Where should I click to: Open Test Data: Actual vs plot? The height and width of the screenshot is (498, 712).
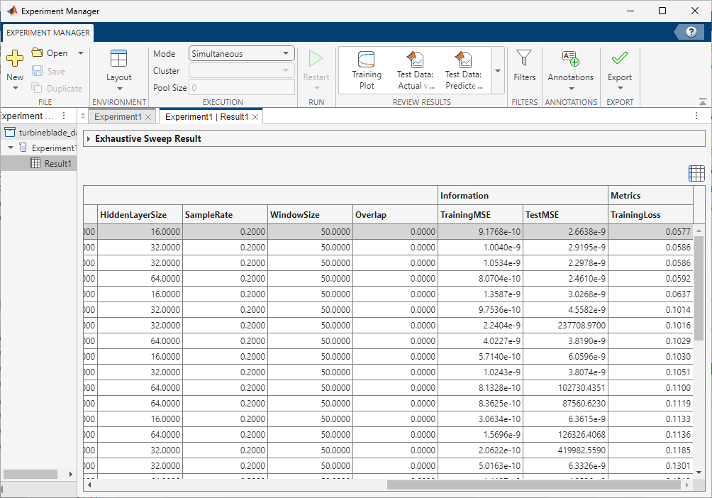(x=415, y=69)
